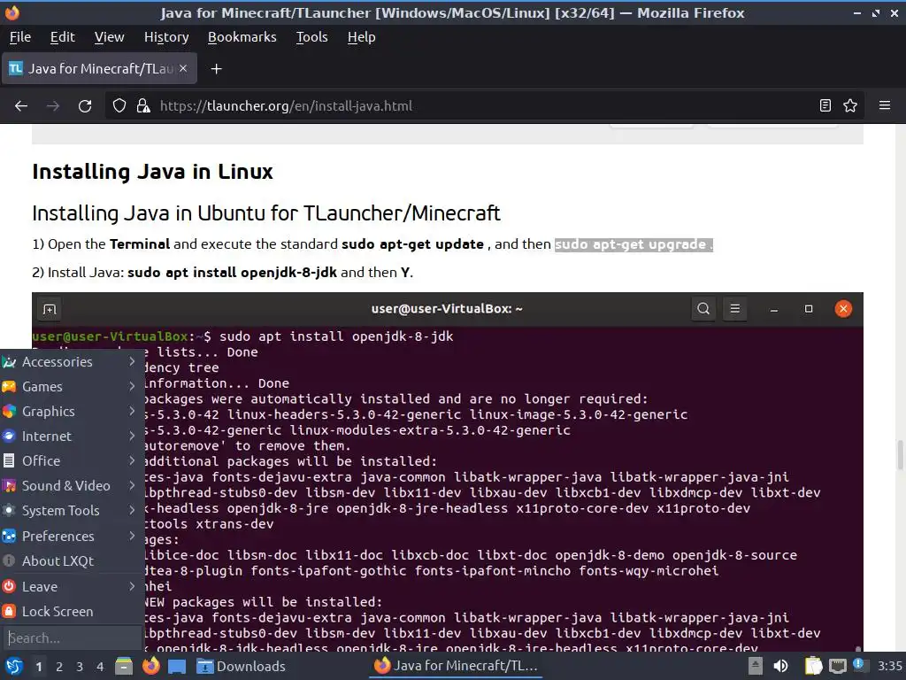Click the terminal new-tab icon in image

[x=50, y=309]
